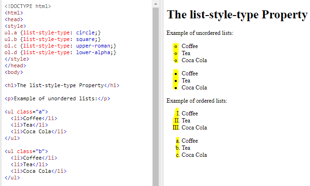
Task: Click 'Tea' in the square-bullet list
Action: click(x=186, y=81)
